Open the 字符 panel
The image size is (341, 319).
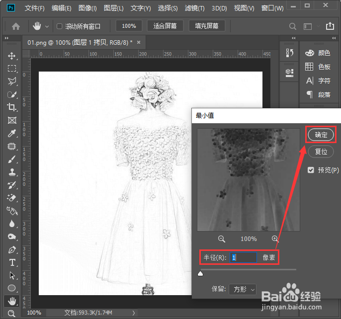pos(318,80)
